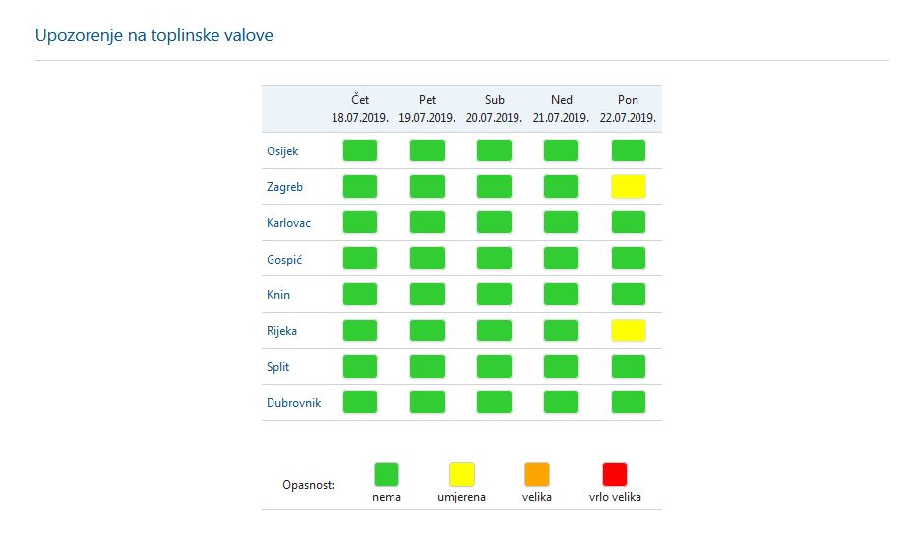Click Gospić's green indicator for Sunday 21.07.2019
This screenshot has width=910, height=533.
click(561, 258)
